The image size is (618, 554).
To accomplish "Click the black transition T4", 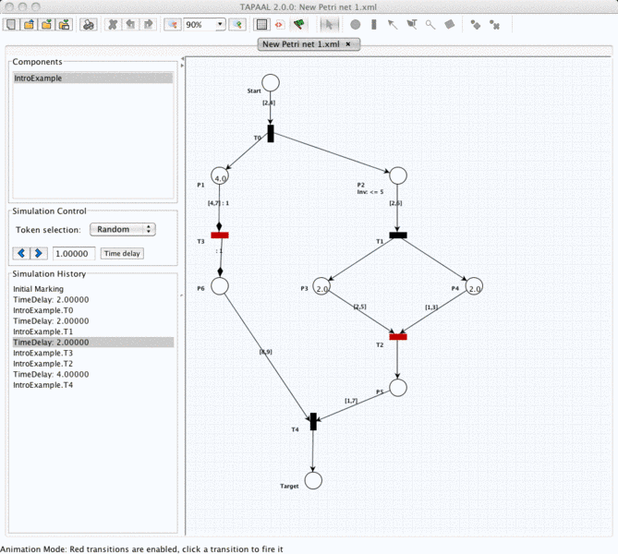I will click(313, 421).
